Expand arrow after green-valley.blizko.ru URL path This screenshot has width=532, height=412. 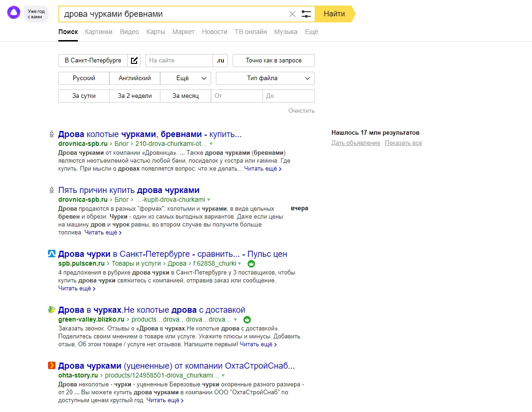[235, 319]
